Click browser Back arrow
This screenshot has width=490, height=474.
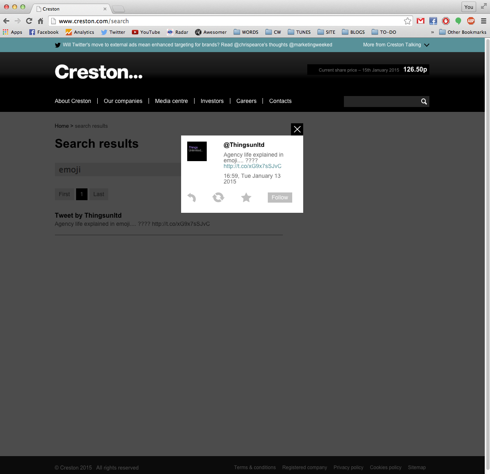coord(6,21)
